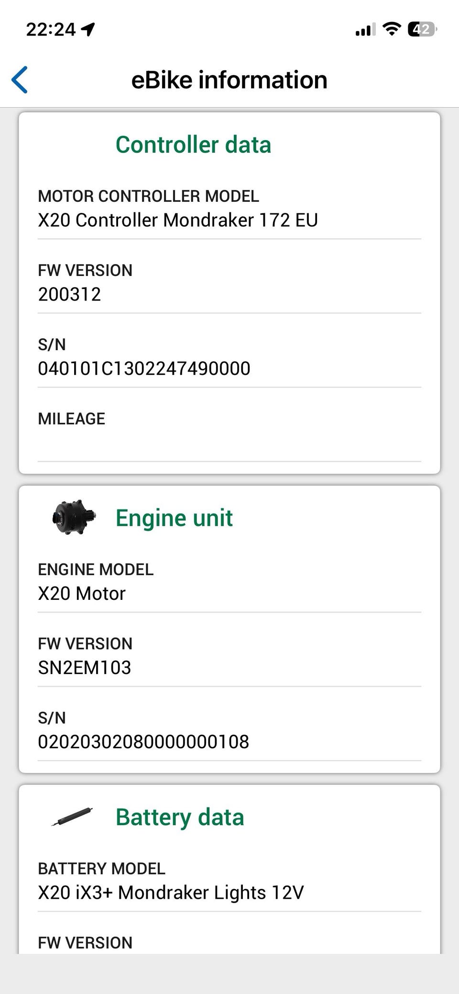The width and height of the screenshot is (459, 994).
Task: Tap the empty Mileage field
Action: (229, 442)
